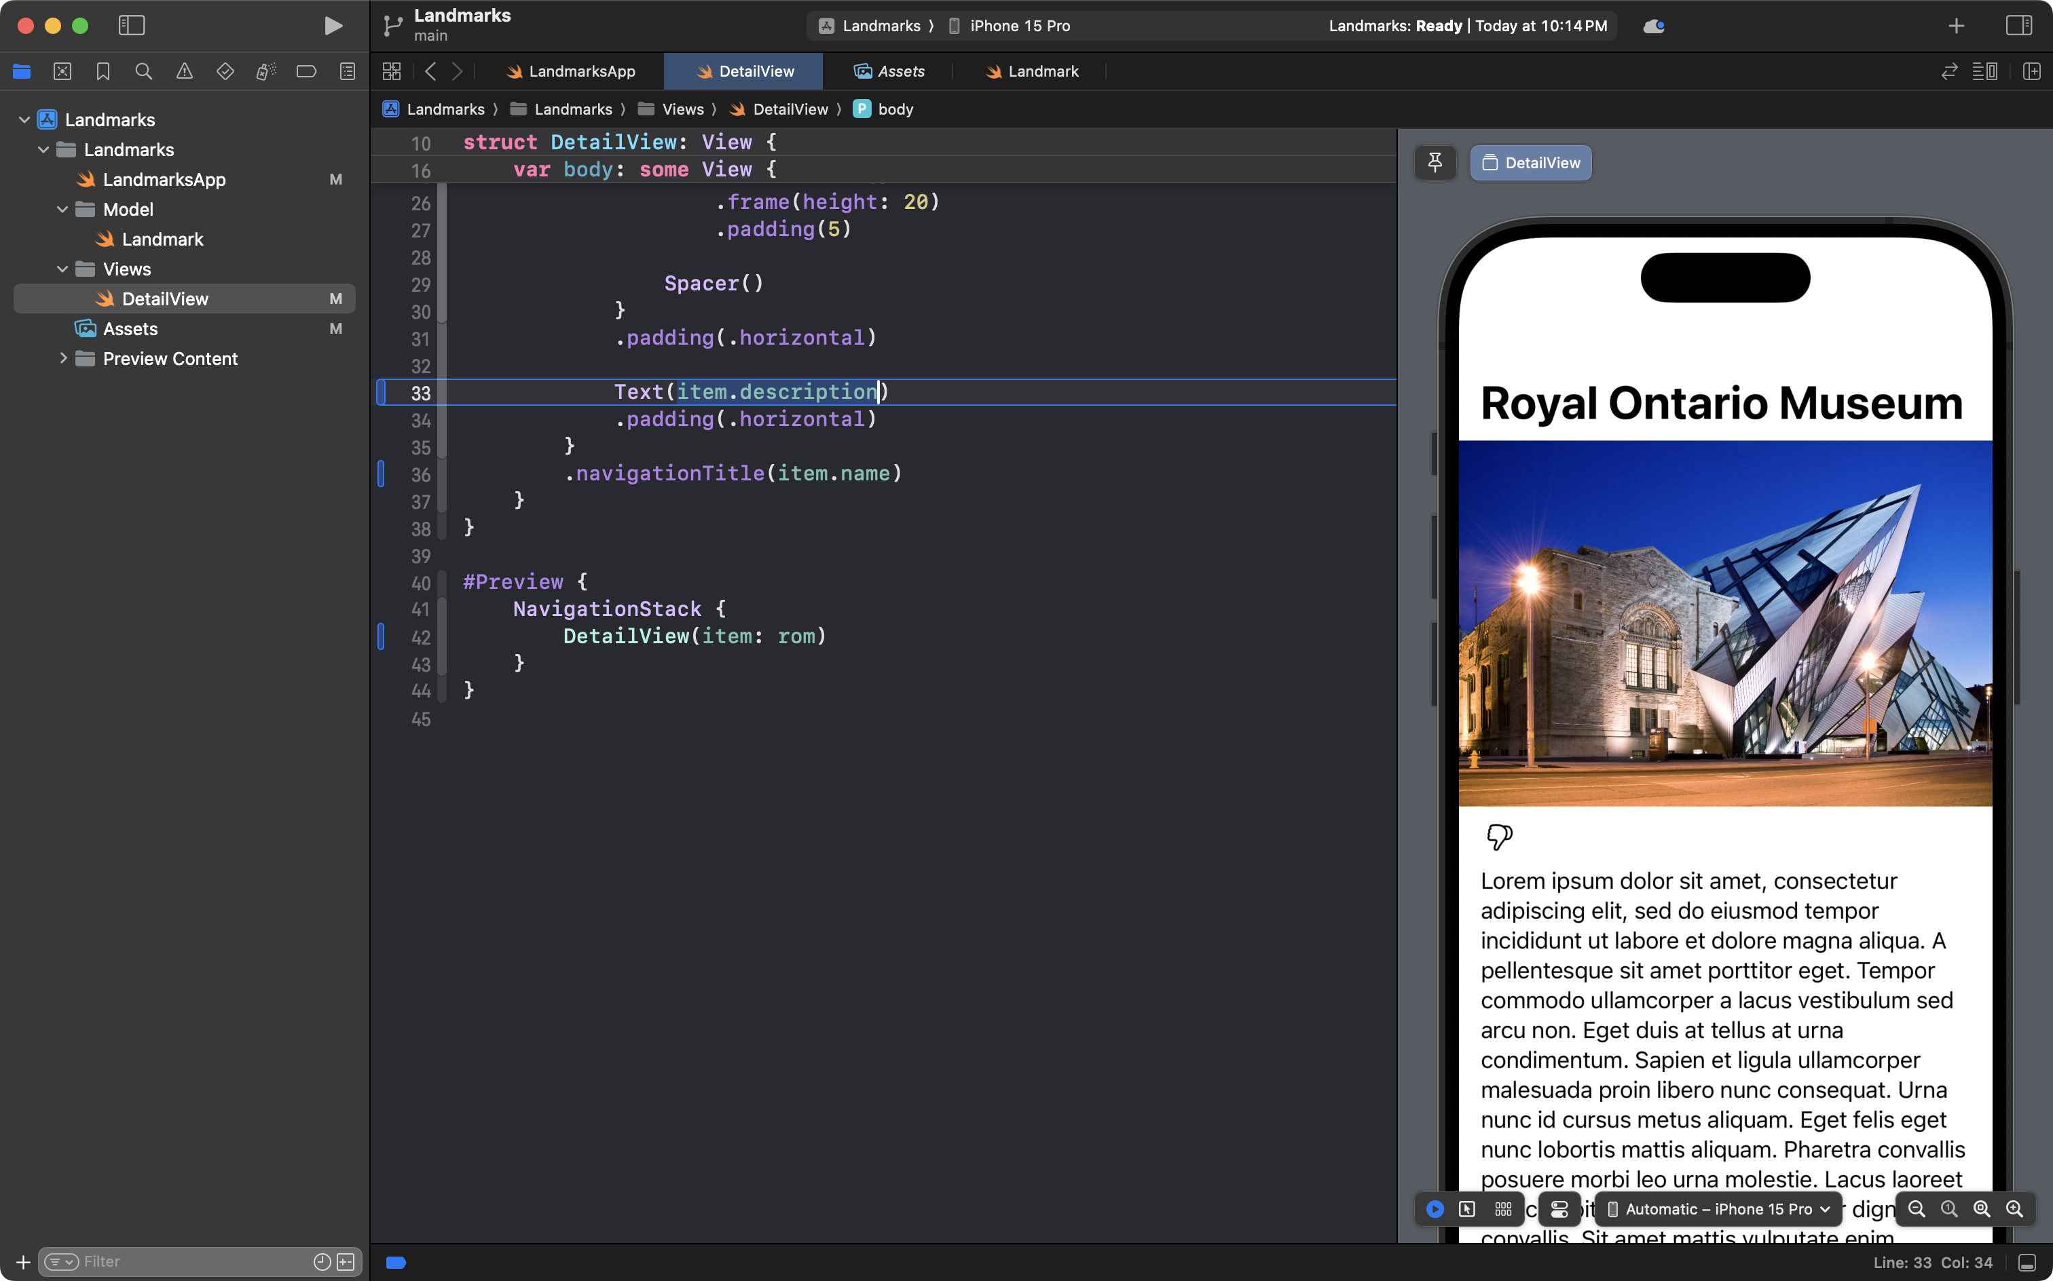Image resolution: width=2053 pixels, height=1281 pixels.
Task: Add a new editor split with the plus icon
Action: tap(2033, 71)
